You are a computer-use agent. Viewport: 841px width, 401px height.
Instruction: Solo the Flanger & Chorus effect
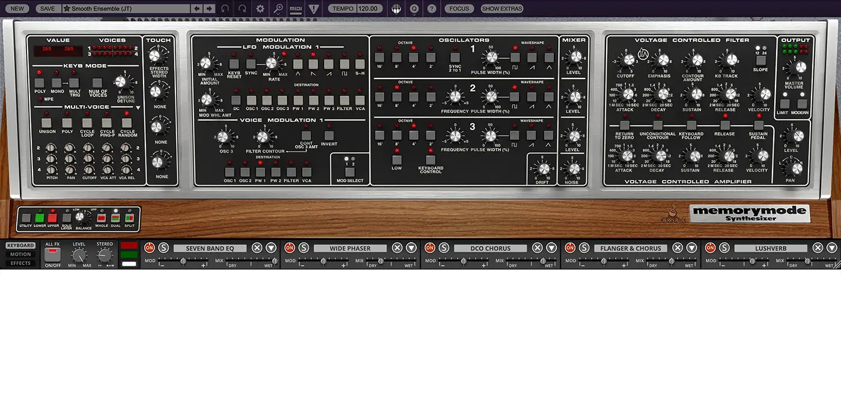click(x=584, y=248)
